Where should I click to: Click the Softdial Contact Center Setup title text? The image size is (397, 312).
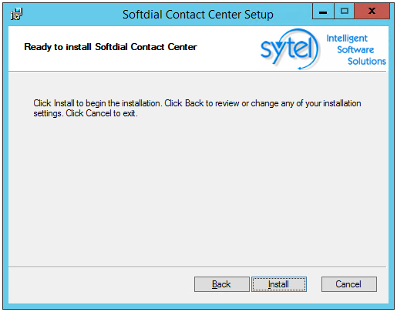point(198,15)
